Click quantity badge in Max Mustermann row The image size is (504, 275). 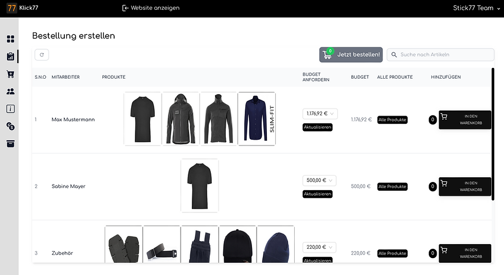click(x=433, y=120)
